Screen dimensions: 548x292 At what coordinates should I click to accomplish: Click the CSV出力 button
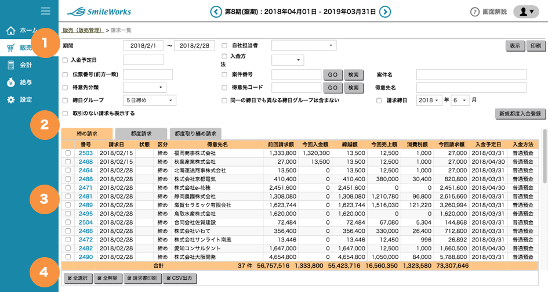click(180, 279)
